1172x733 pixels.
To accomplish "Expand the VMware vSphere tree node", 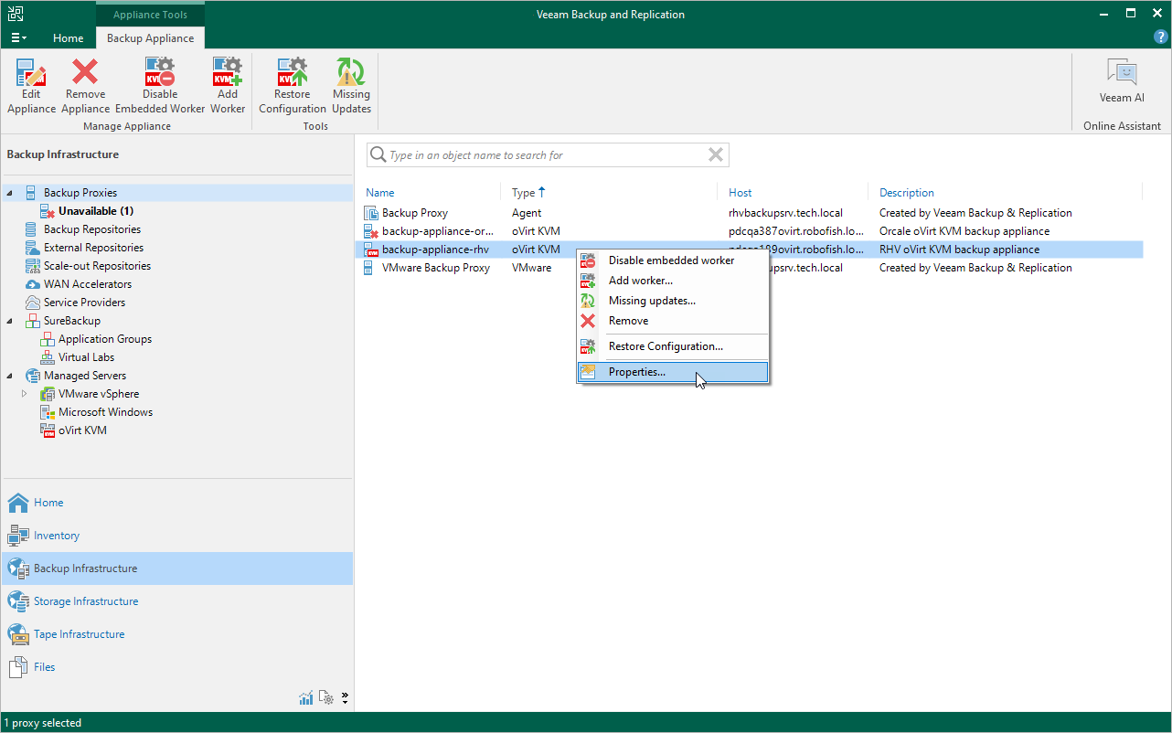I will [25, 394].
